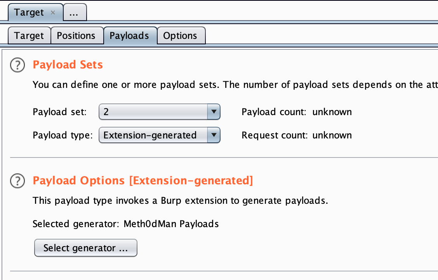Click the Payload Sets heading

(68, 65)
